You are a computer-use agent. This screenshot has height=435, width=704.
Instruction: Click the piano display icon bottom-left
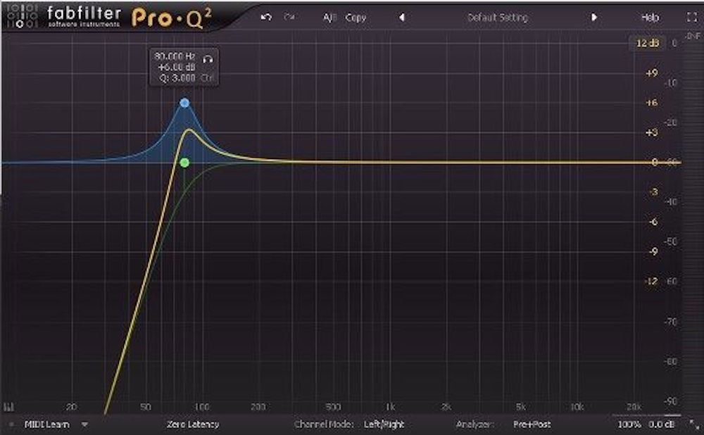[x=10, y=406]
